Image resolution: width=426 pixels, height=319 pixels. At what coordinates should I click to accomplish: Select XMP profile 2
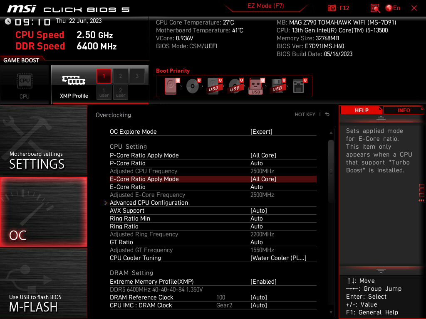(120, 76)
